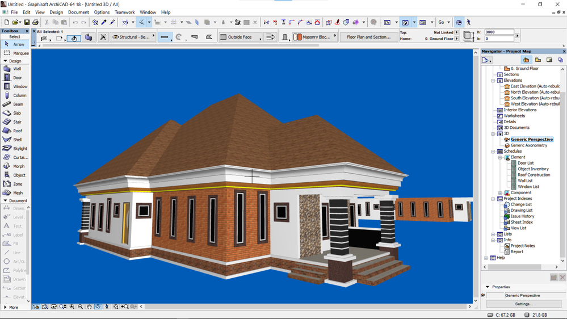This screenshot has width=567, height=319.
Task: Activate the Pan hand icon
Action: pyautogui.click(x=89, y=307)
